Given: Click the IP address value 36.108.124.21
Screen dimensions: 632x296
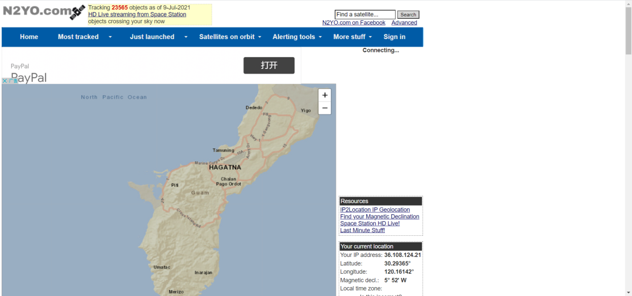Looking at the screenshot, I should 403,255.
